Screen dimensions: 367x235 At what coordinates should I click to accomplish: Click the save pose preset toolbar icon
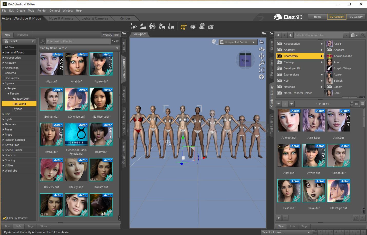(171, 26)
